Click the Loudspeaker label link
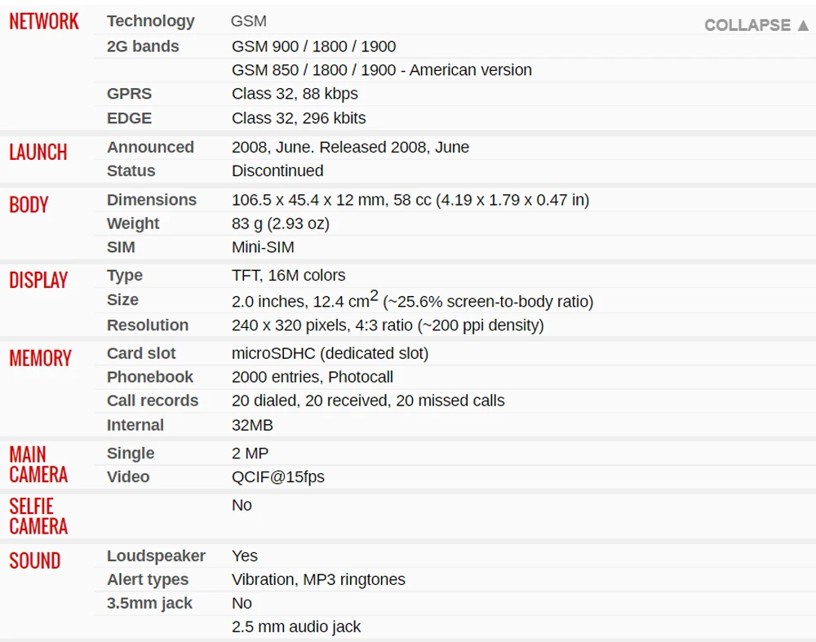The width and height of the screenshot is (816, 642). 156,556
